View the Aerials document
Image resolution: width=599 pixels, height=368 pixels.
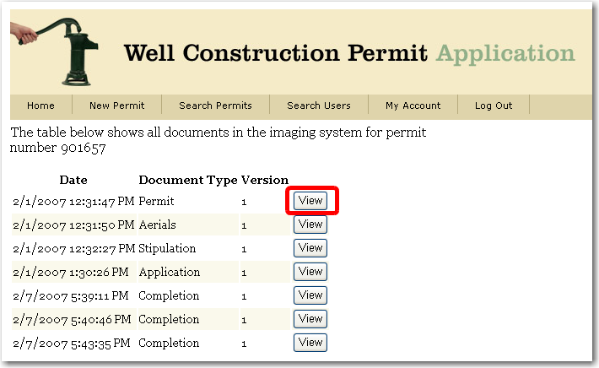pos(310,225)
